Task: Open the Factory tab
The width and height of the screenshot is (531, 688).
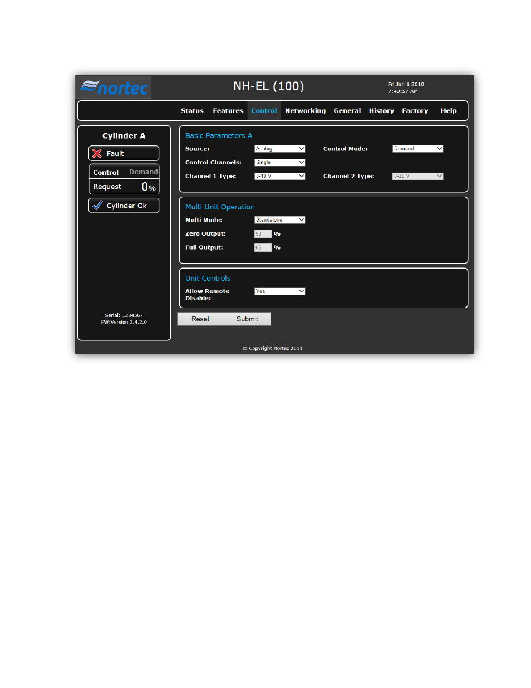Action: click(x=415, y=111)
